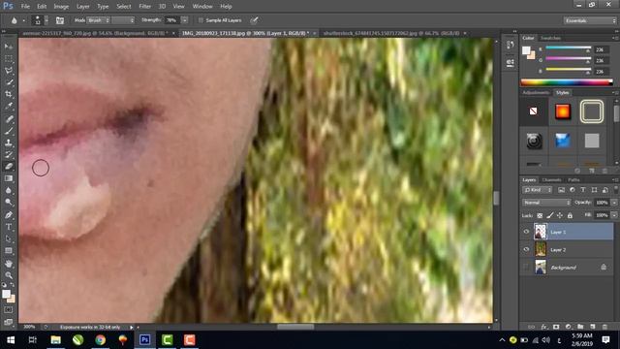This screenshot has width=620, height=349.
Task: Toggle Lock position
Action: coord(560,215)
